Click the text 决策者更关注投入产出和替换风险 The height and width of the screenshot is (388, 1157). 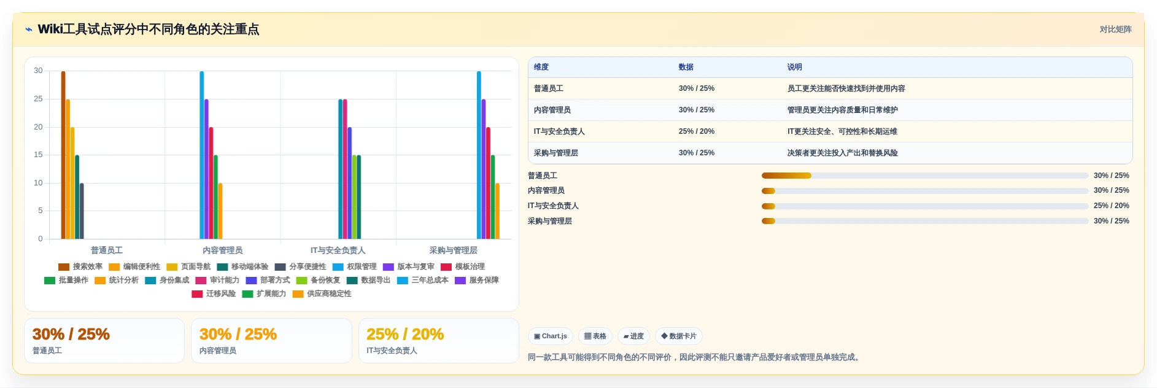(842, 153)
